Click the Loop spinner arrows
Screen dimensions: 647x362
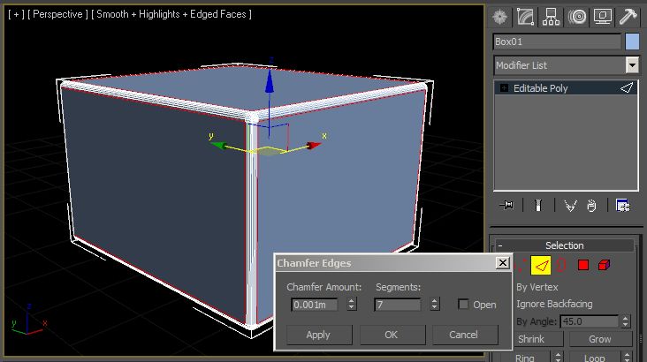[627, 357]
